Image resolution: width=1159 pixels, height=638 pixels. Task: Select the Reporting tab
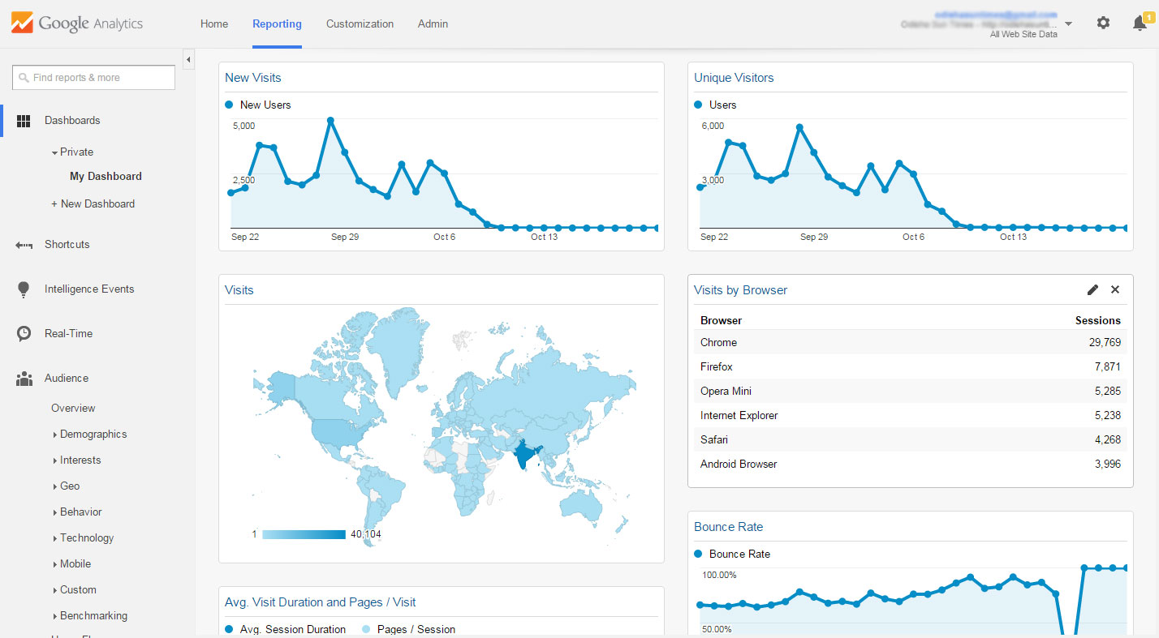pyautogui.click(x=277, y=24)
